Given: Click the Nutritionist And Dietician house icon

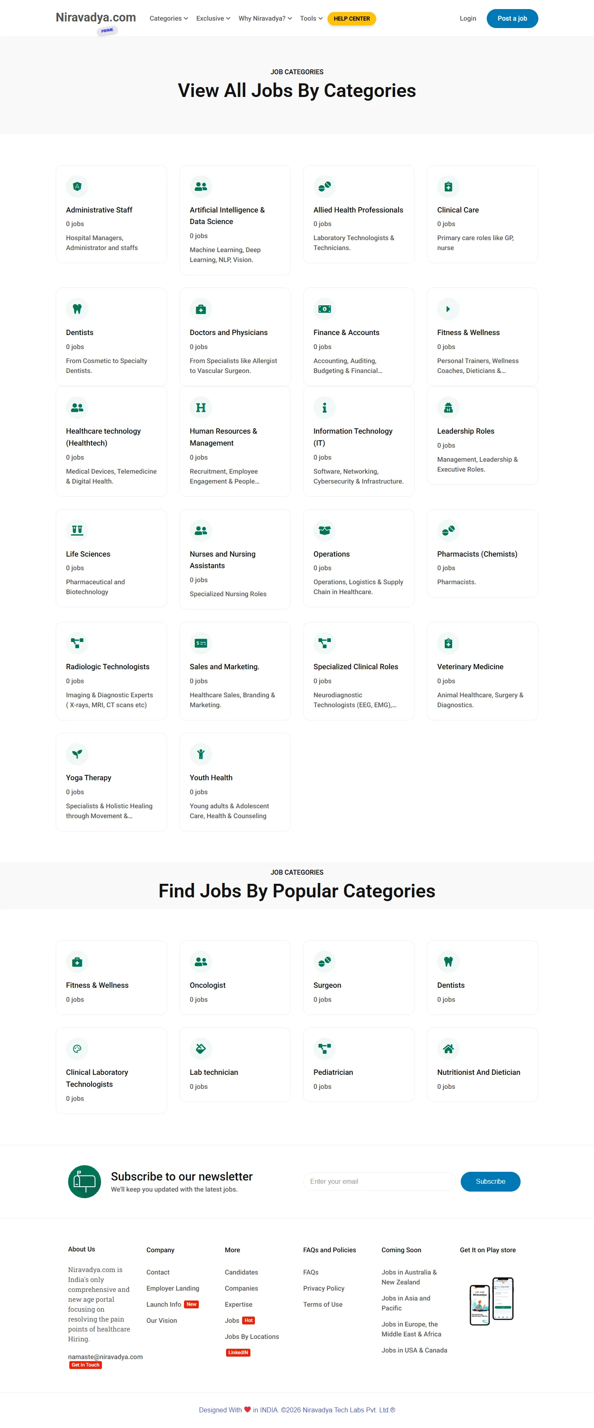Looking at the screenshot, I should [448, 1049].
